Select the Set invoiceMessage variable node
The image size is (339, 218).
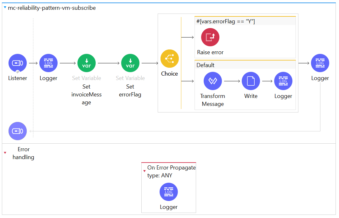coord(86,63)
